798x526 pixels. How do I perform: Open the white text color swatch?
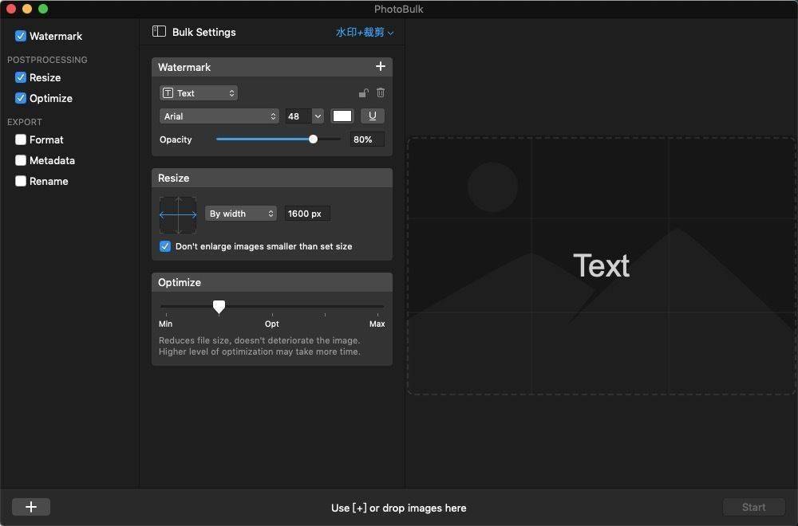[x=342, y=116]
